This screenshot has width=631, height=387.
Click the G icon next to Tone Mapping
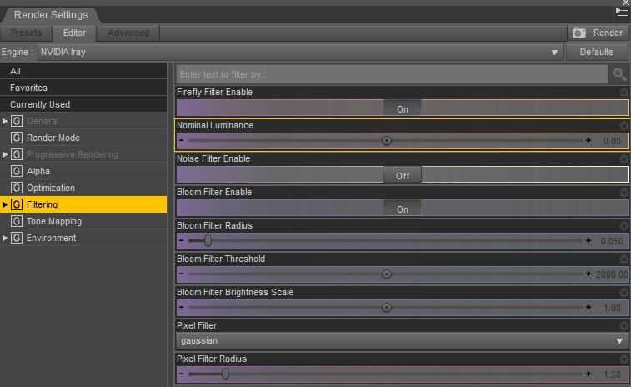coord(17,221)
